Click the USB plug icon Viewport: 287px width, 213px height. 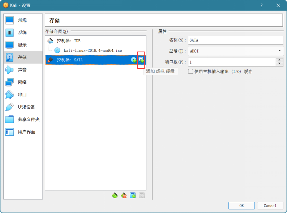pos(9,107)
